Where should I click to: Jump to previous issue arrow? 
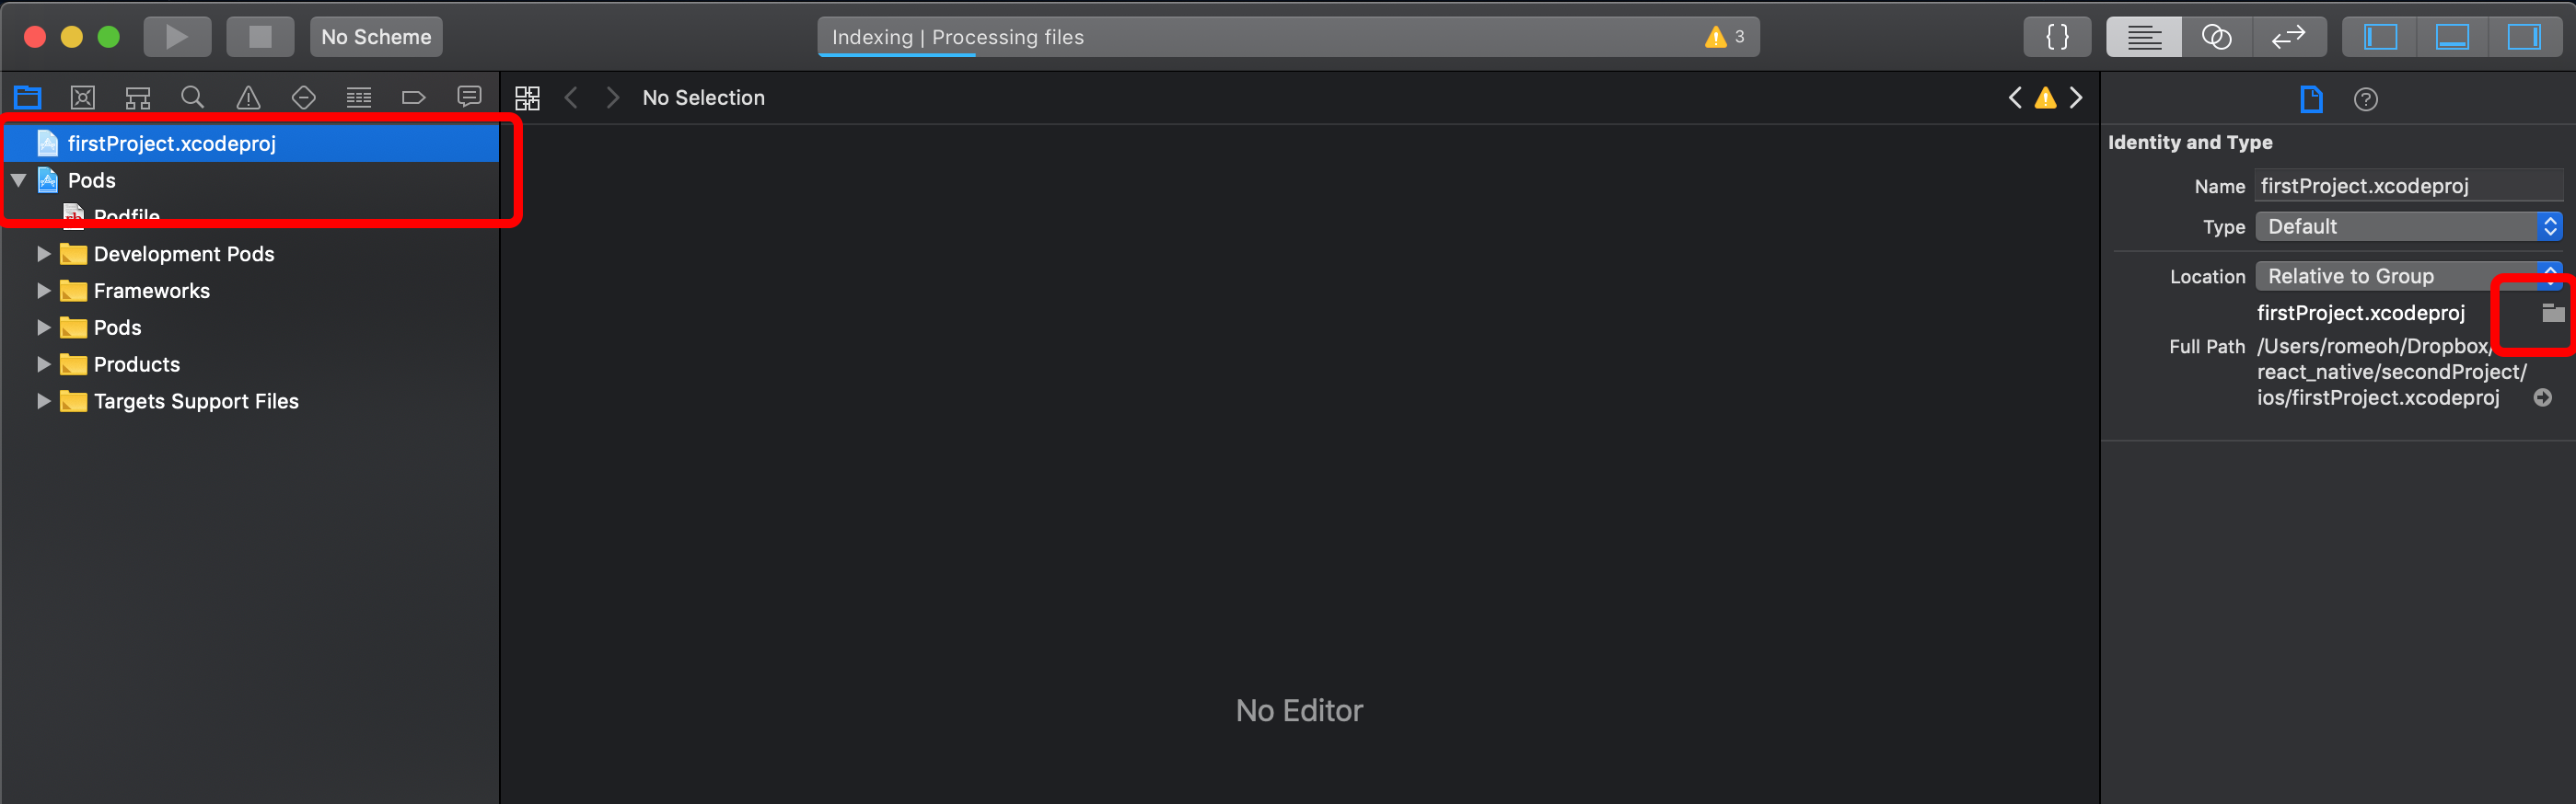[2015, 97]
